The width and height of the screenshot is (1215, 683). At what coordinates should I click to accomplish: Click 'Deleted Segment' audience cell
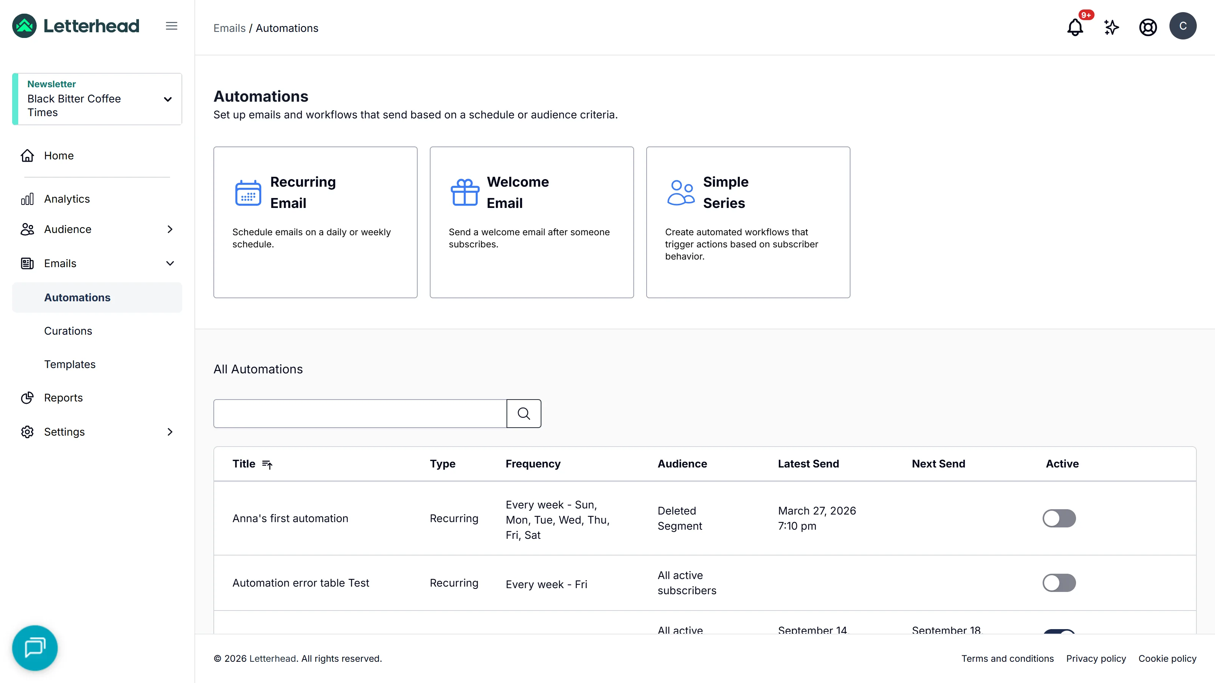(x=680, y=518)
